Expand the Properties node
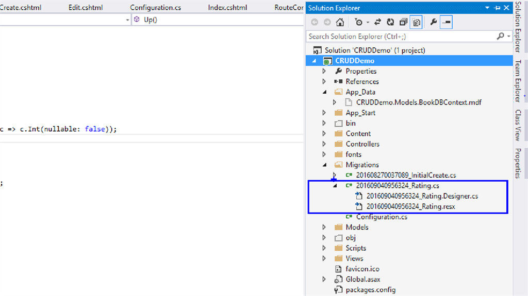 click(x=324, y=71)
